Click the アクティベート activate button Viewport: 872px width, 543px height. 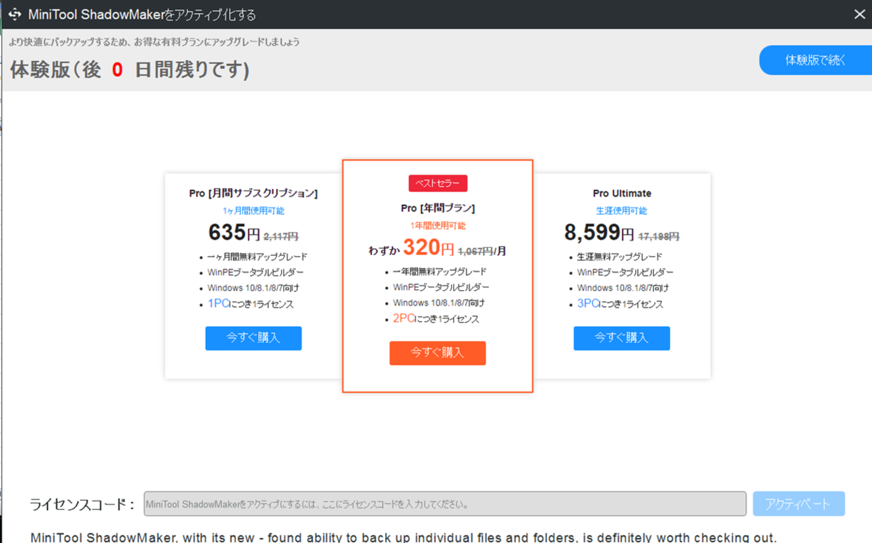coord(799,504)
